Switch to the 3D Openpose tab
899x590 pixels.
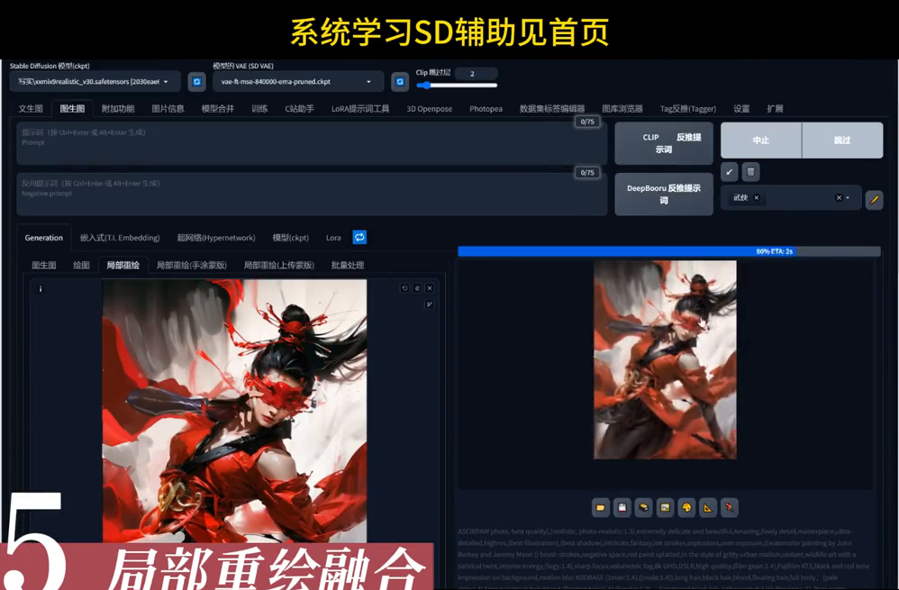430,108
